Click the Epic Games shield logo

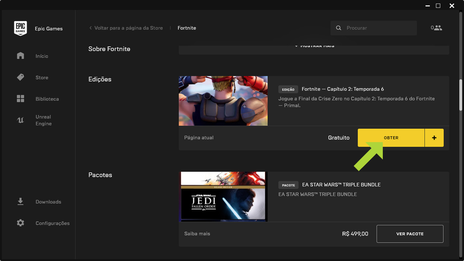20,28
